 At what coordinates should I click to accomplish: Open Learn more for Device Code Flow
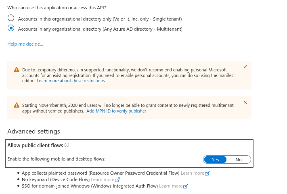105,179
